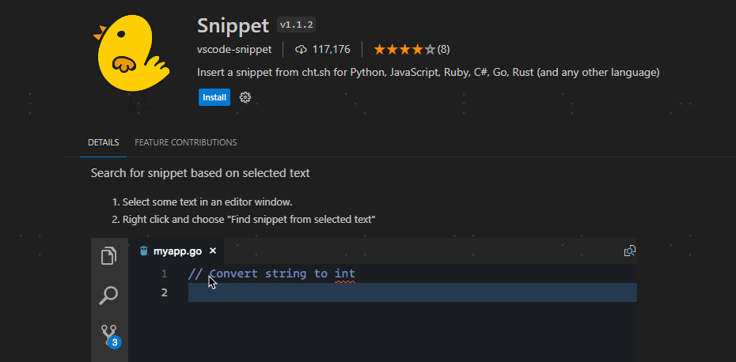
Task: Close the myapp.go editor tab
Action: (213, 251)
